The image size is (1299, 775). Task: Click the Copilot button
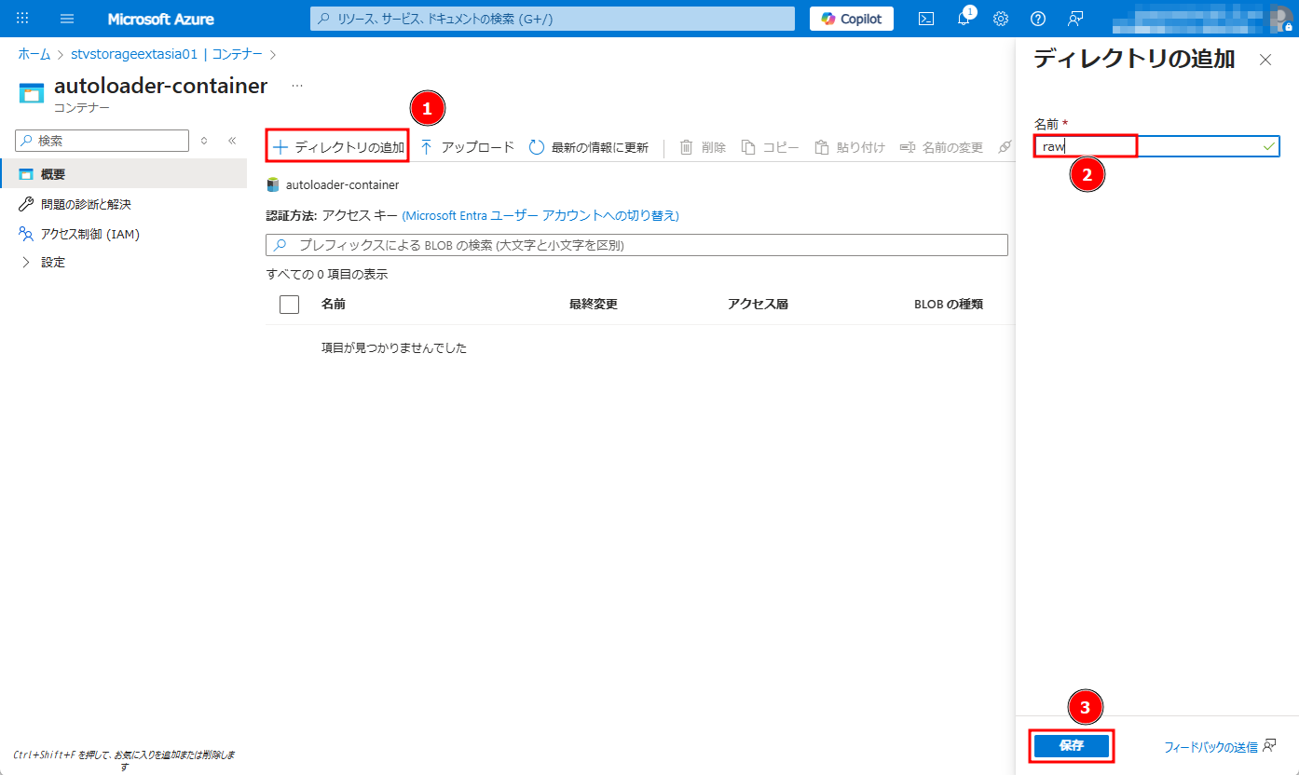tap(852, 19)
